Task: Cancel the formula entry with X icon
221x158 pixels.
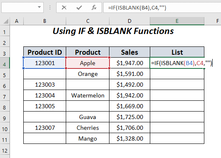Action: pos(64,7)
